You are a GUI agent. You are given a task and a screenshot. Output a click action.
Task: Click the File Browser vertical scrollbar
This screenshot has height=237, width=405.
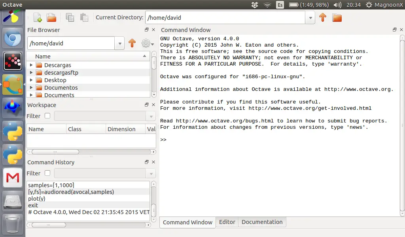[154, 74]
